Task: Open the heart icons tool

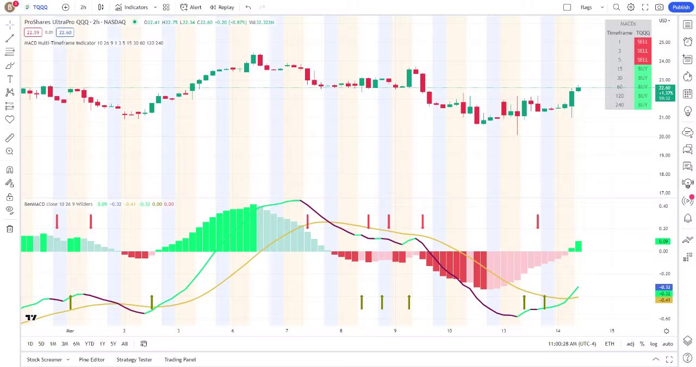Action: pyautogui.click(x=9, y=119)
